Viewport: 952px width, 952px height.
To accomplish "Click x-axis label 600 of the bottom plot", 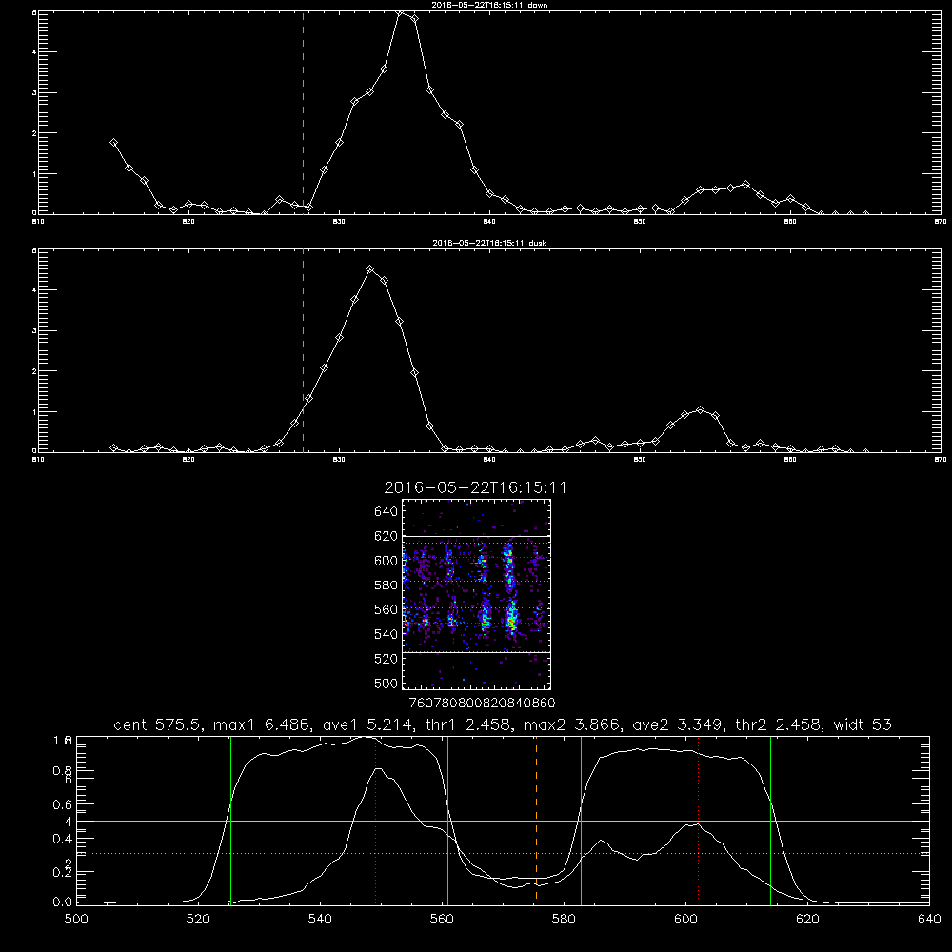I will (x=685, y=919).
